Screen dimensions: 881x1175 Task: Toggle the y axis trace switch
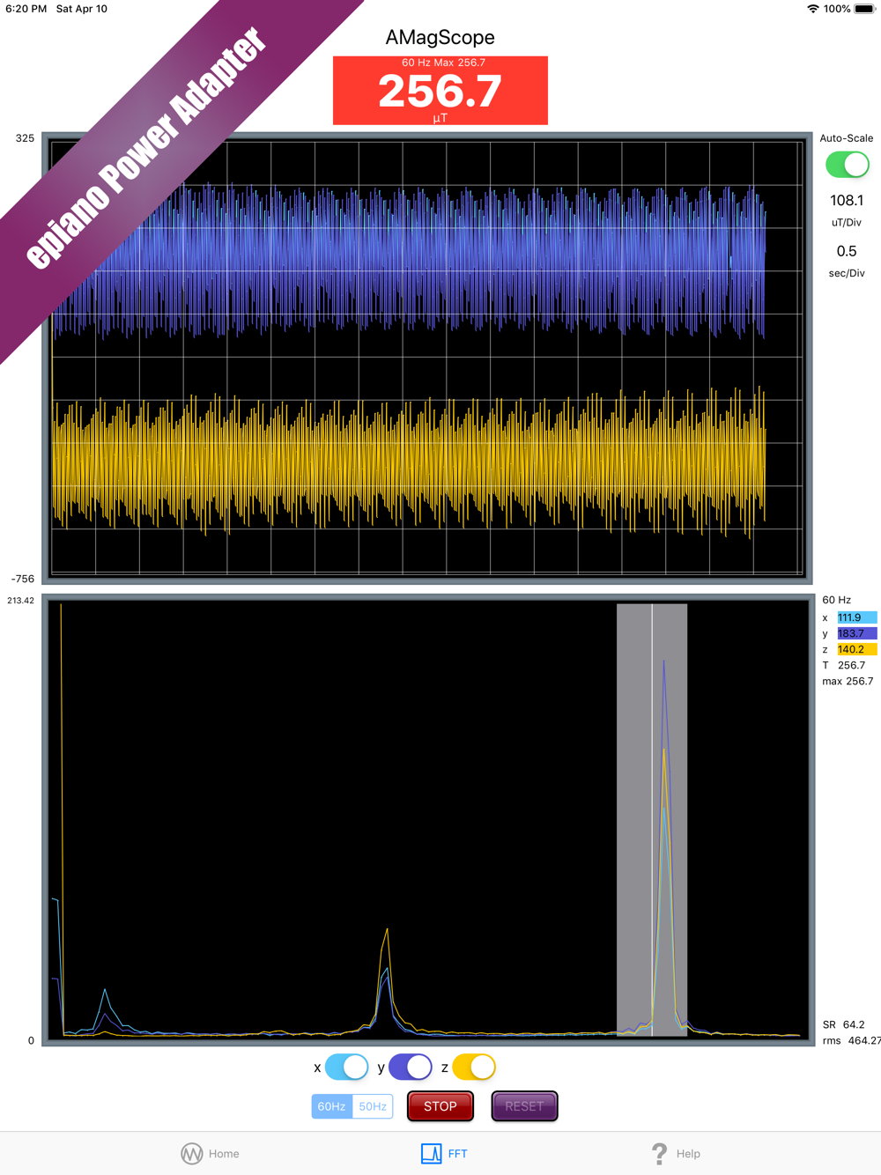coord(410,1067)
